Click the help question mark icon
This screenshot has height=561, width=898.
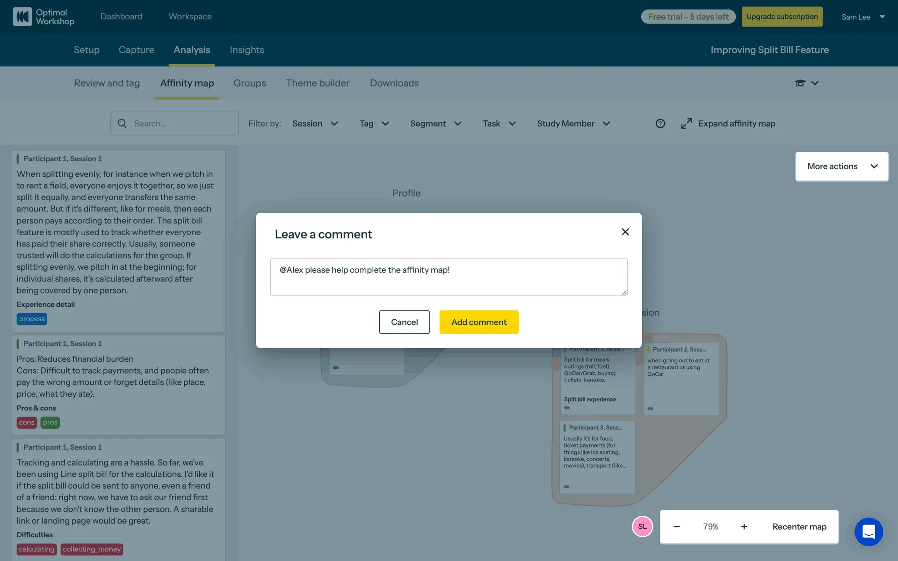click(660, 123)
